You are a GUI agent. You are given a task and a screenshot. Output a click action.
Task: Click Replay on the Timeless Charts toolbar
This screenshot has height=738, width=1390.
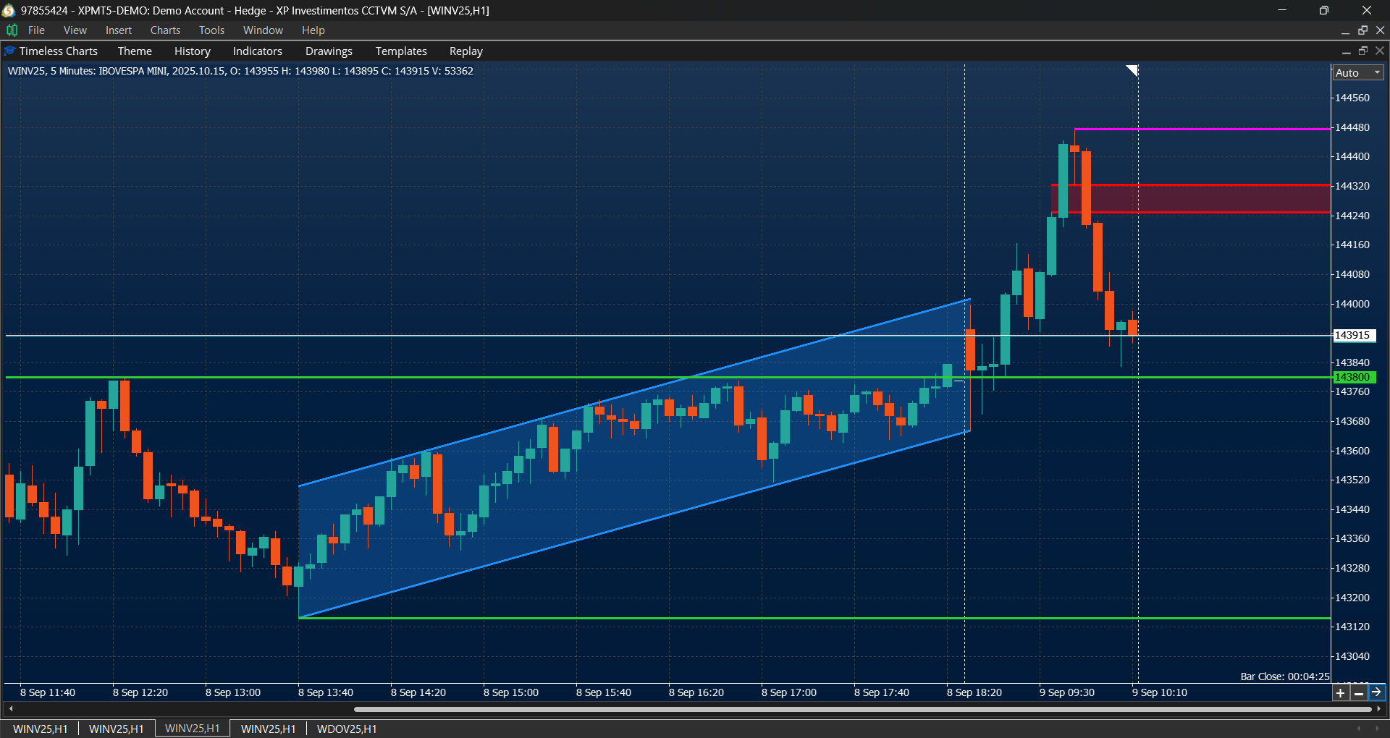click(466, 51)
